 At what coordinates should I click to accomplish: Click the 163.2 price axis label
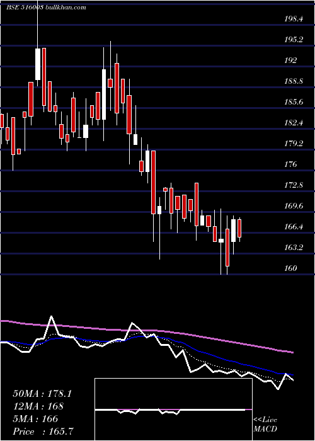point(294,247)
